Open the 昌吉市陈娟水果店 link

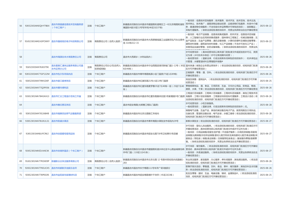(x=60, y=121)
